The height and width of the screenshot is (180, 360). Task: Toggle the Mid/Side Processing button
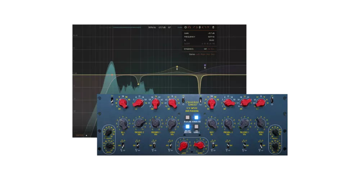pyautogui.click(x=188, y=126)
